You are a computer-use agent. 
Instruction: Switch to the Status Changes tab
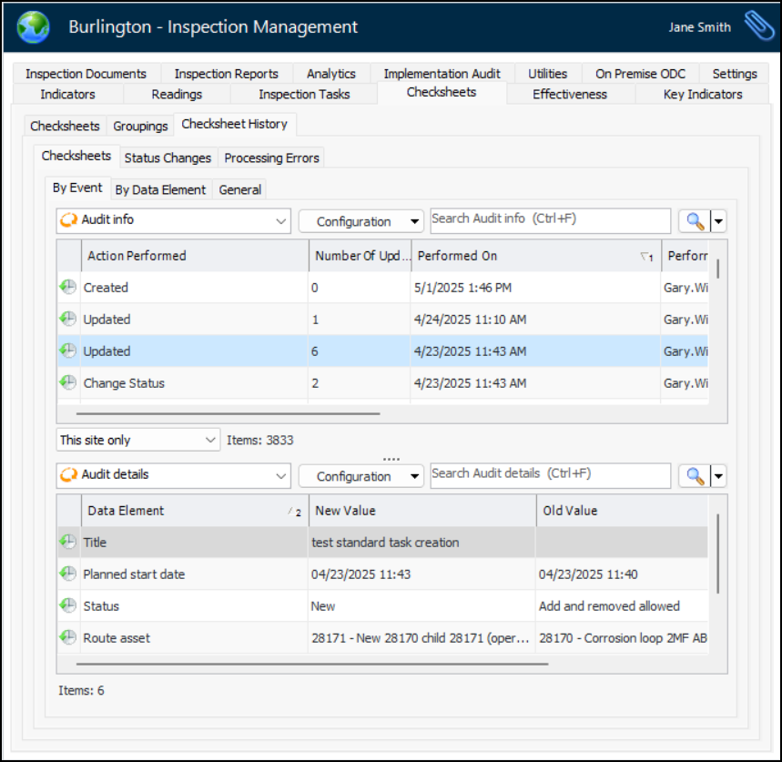point(168,157)
